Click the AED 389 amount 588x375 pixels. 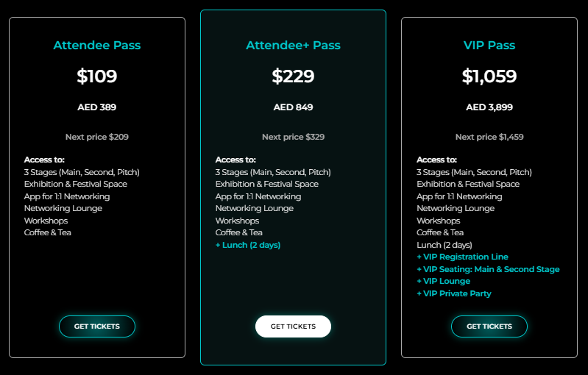97,107
